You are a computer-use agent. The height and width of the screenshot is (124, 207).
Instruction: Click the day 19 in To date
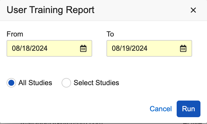click(126, 48)
